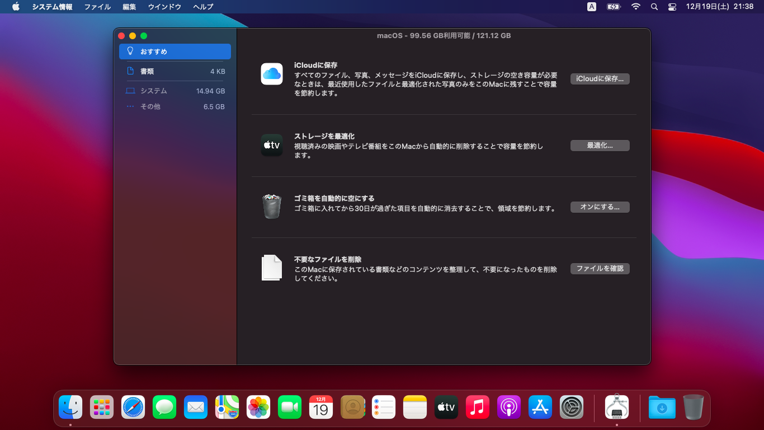Open System Preferences from the Dock

[x=572, y=407]
